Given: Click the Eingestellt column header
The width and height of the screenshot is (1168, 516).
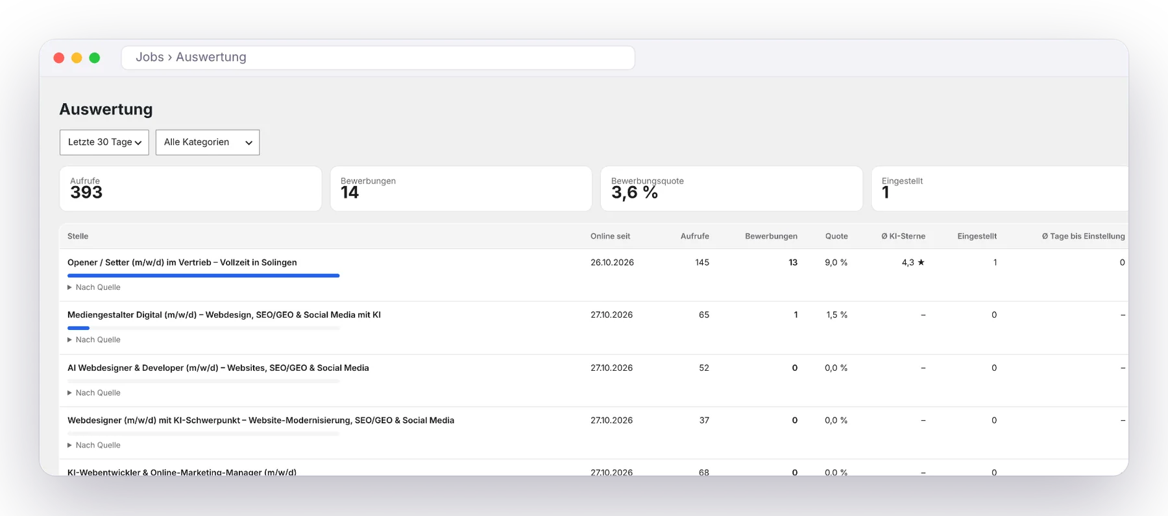Looking at the screenshot, I should point(977,237).
